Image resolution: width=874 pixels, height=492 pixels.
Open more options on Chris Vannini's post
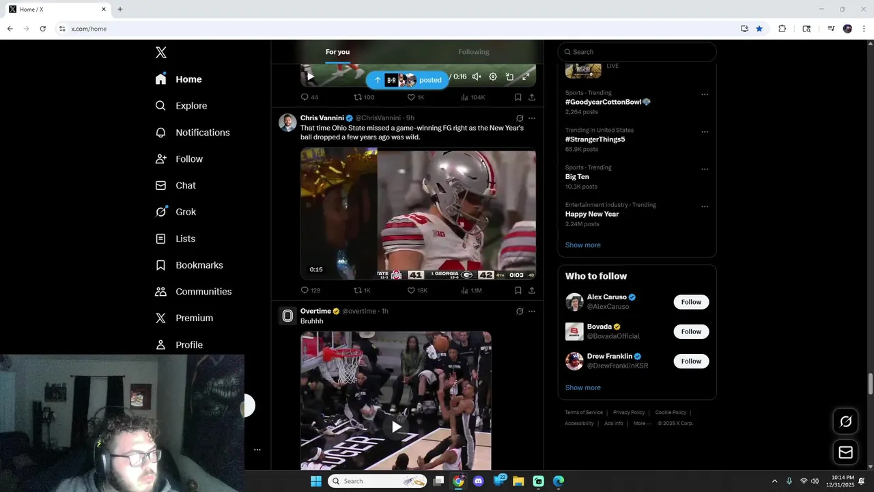[532, 118]
